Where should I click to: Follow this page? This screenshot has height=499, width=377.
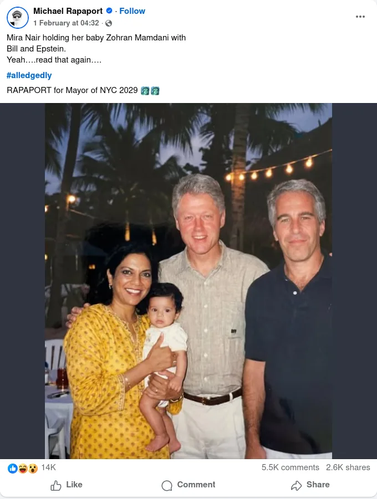pos(133,11)
